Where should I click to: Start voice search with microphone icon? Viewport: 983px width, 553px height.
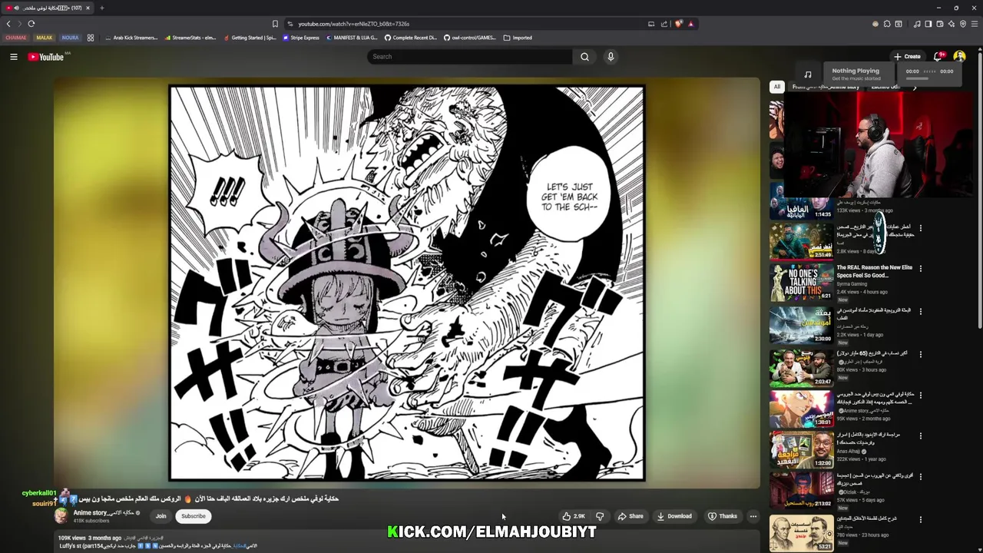tap(611, 57)
